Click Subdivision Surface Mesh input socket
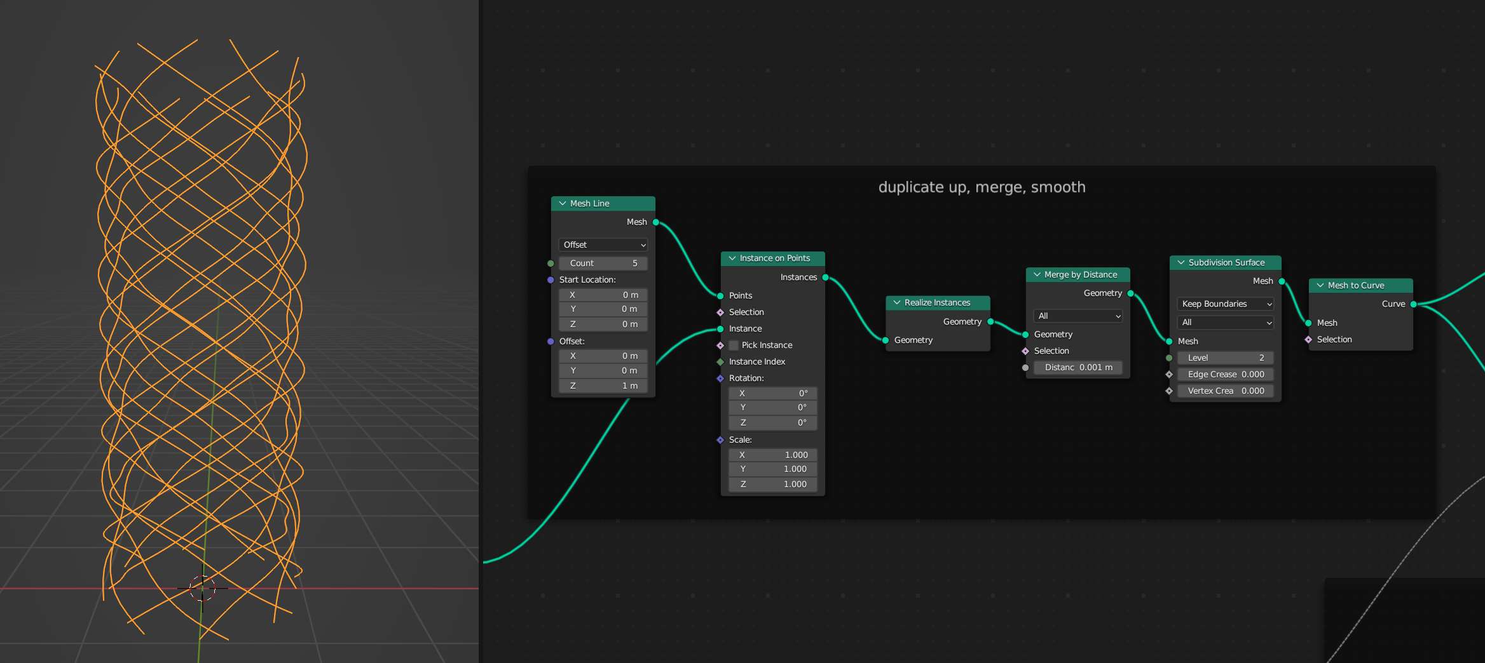 1169,342
